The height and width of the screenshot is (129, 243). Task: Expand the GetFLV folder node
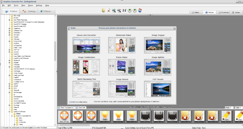pyautogui.click(x=9, y=84)
